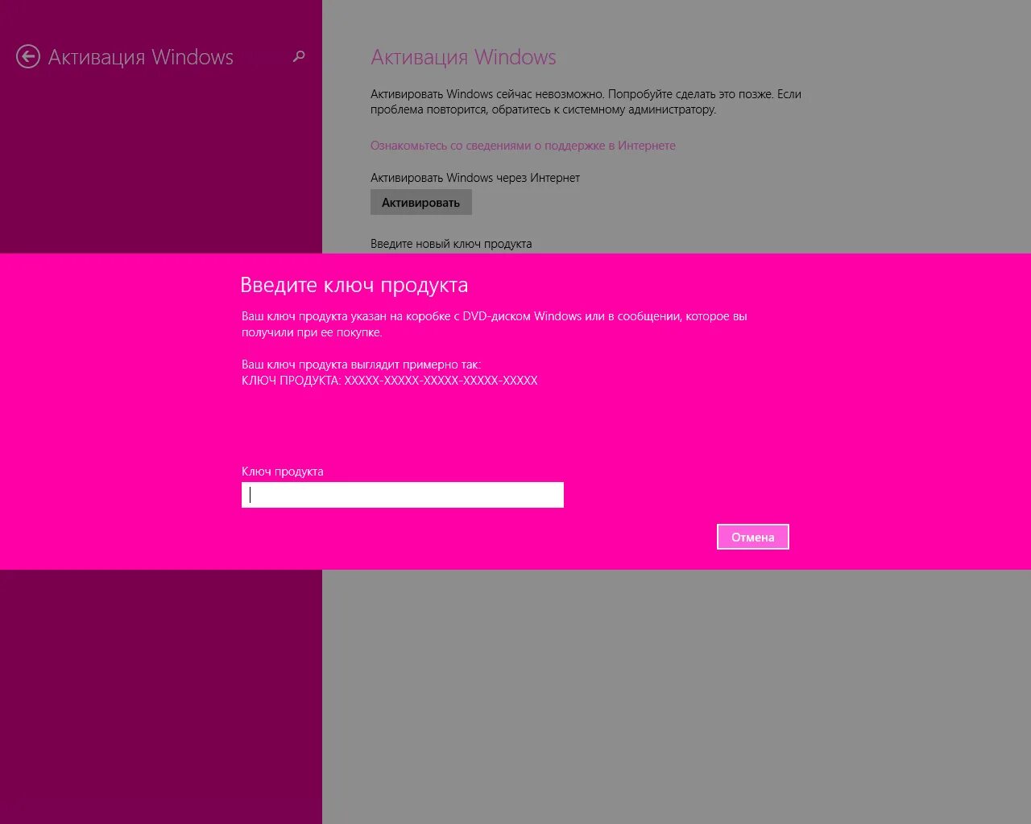Click the text about DVD-диском Windows box
The width and height of the screenshot is (1031, 824).
click(x=495, y=324)
